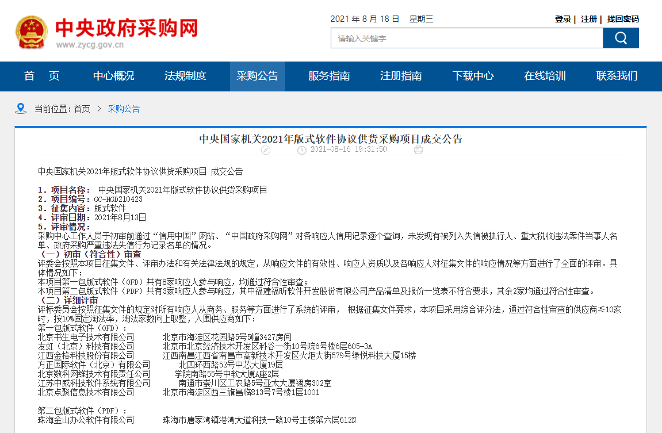Select 法规制度 in the navigation bar
The height and width of the screenshot is (433, 662).
(185, 76)
